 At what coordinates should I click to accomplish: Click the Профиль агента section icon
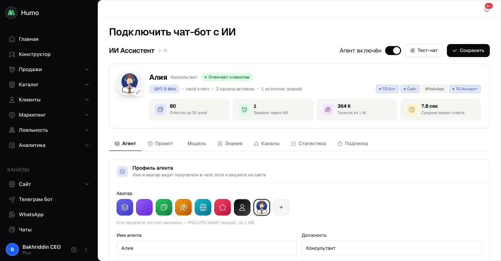(122, 171)
